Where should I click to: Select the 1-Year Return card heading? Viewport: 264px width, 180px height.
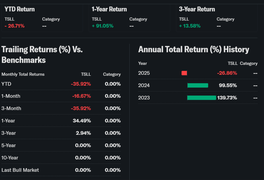[109, 9]
